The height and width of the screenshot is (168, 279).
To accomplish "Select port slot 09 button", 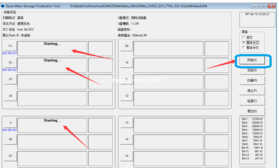I will point(127,46).
